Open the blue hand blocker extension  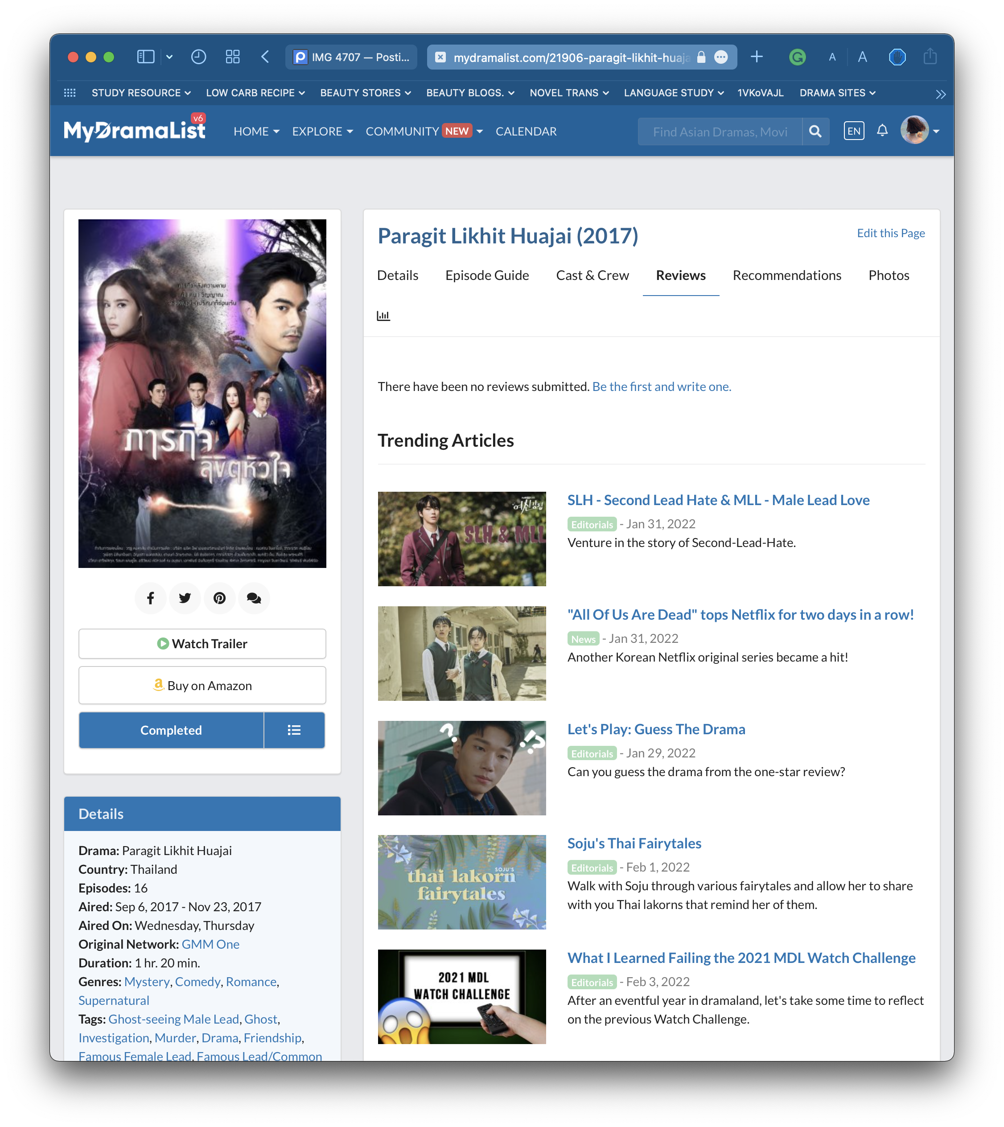(897, 57)
